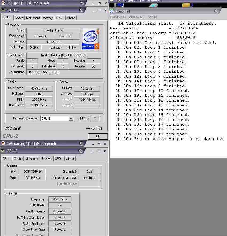The height and width of the screenshot is (236, 227).
Task: Click the round button on 255.jpg title bar
Action: 82,3
